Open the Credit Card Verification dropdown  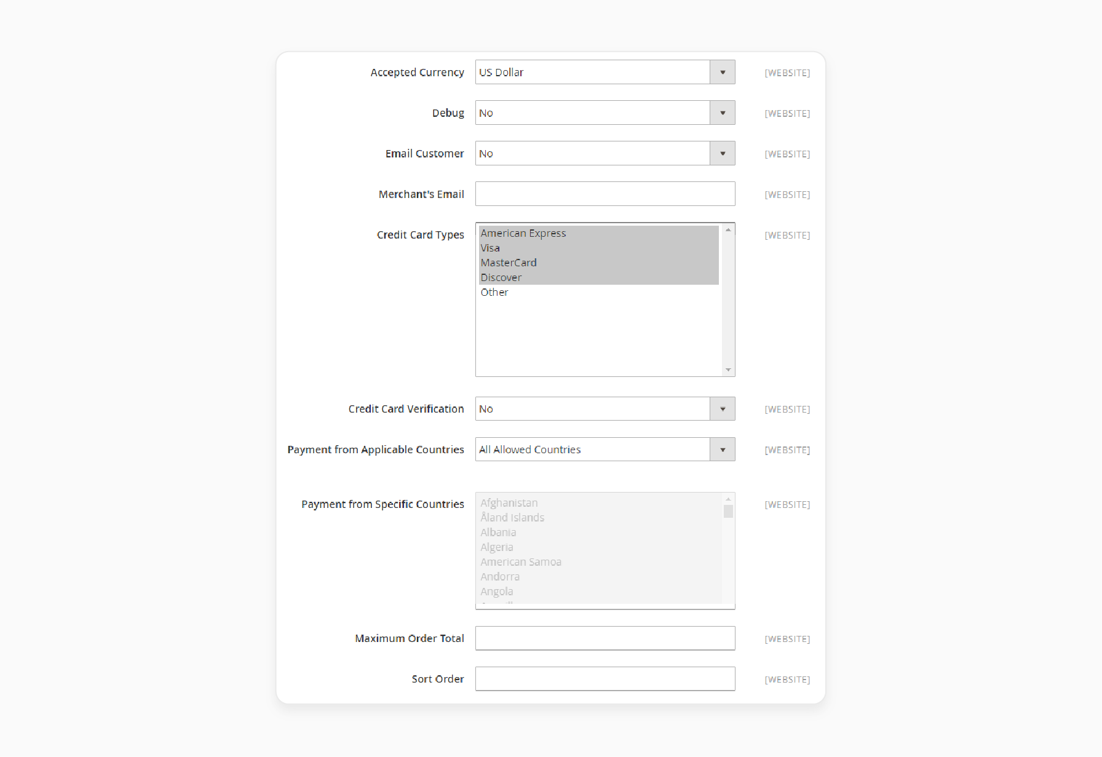pyautogui.click(x=605, y=409)
